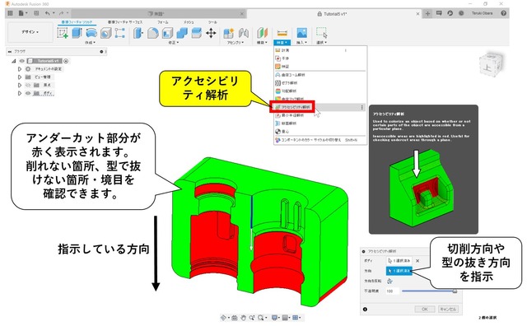Select the Hole tool

coord(105,33)
